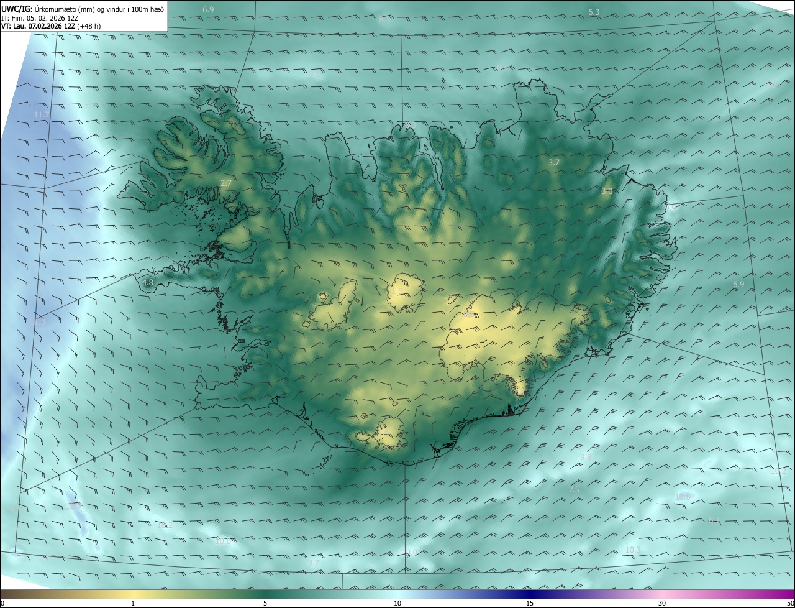Viewport: 795px width, 608px height.
Task: Click the 9.7 value label
Action: coord(314,563)
